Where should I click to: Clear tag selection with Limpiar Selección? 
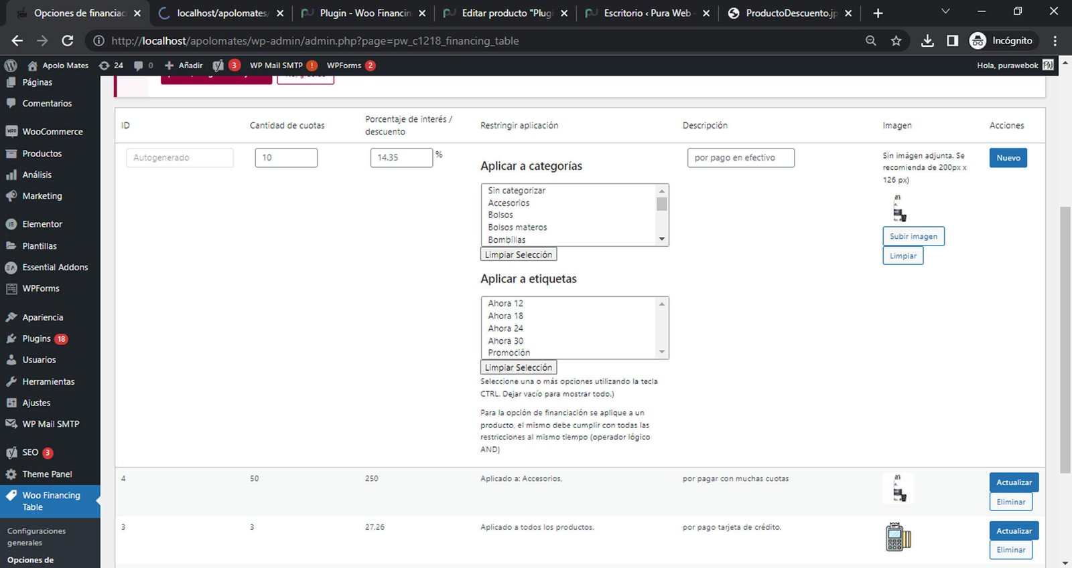[x=519, y=367]
